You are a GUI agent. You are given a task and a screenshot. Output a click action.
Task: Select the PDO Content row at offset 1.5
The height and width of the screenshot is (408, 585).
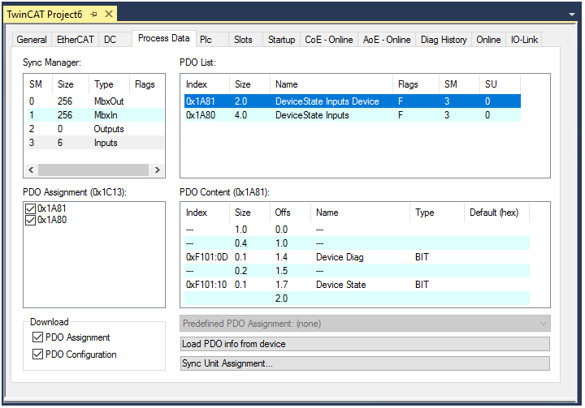click(x=357, y=271)
